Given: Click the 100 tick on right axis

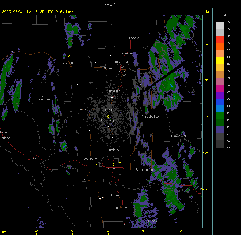Looking at the screenshot, I should pyautogui.click(x=205, y=44).
